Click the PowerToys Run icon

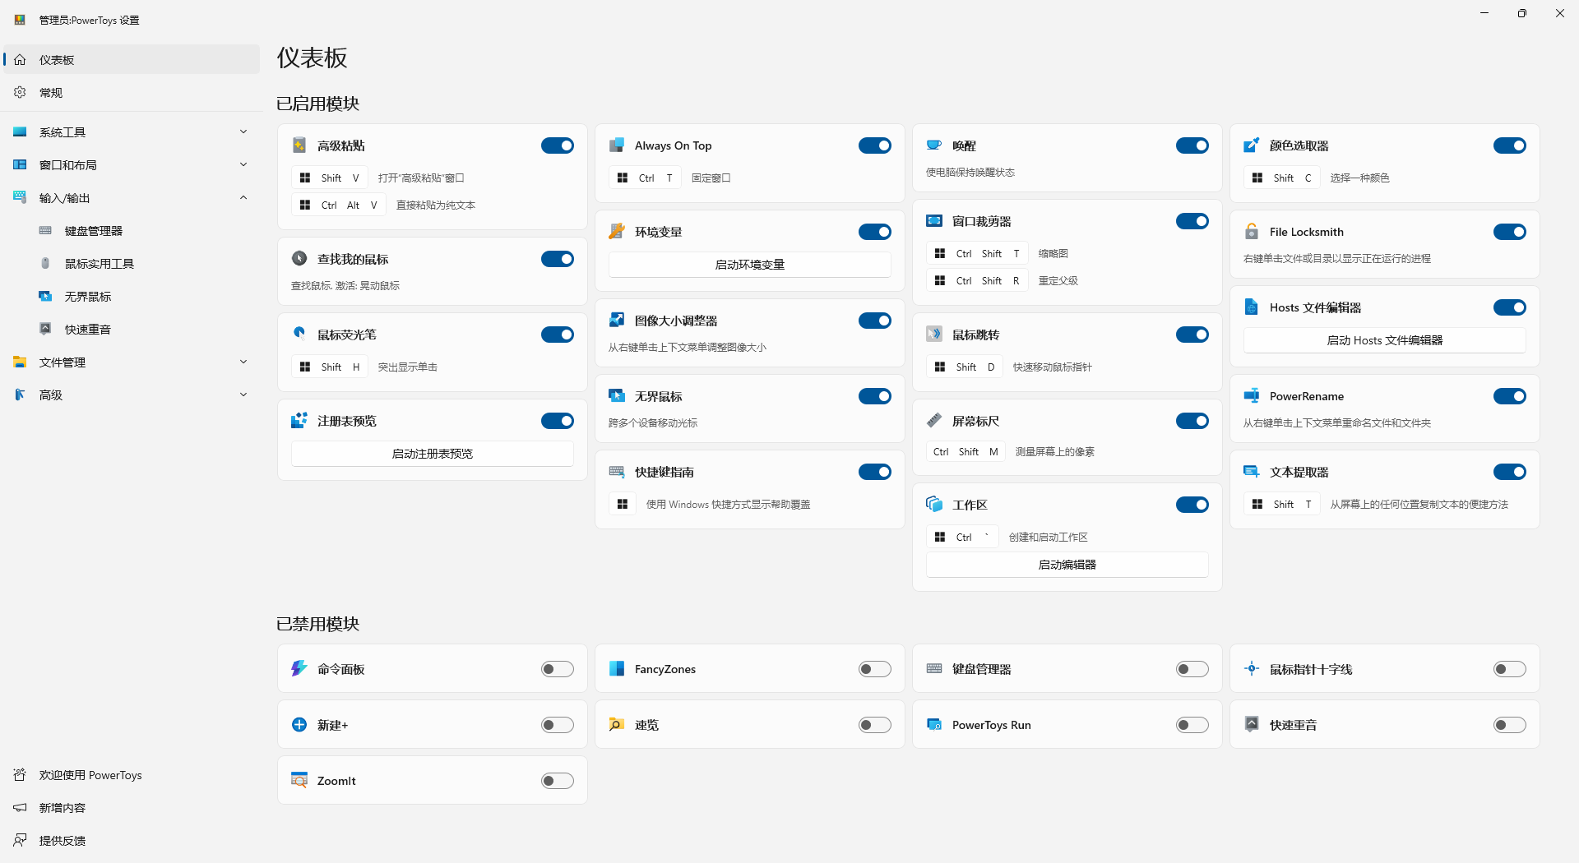coord(934,725)
